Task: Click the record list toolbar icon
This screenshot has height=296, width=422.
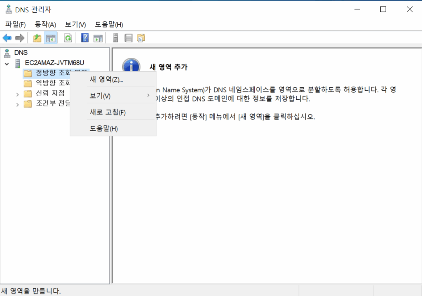Action: 128,38
